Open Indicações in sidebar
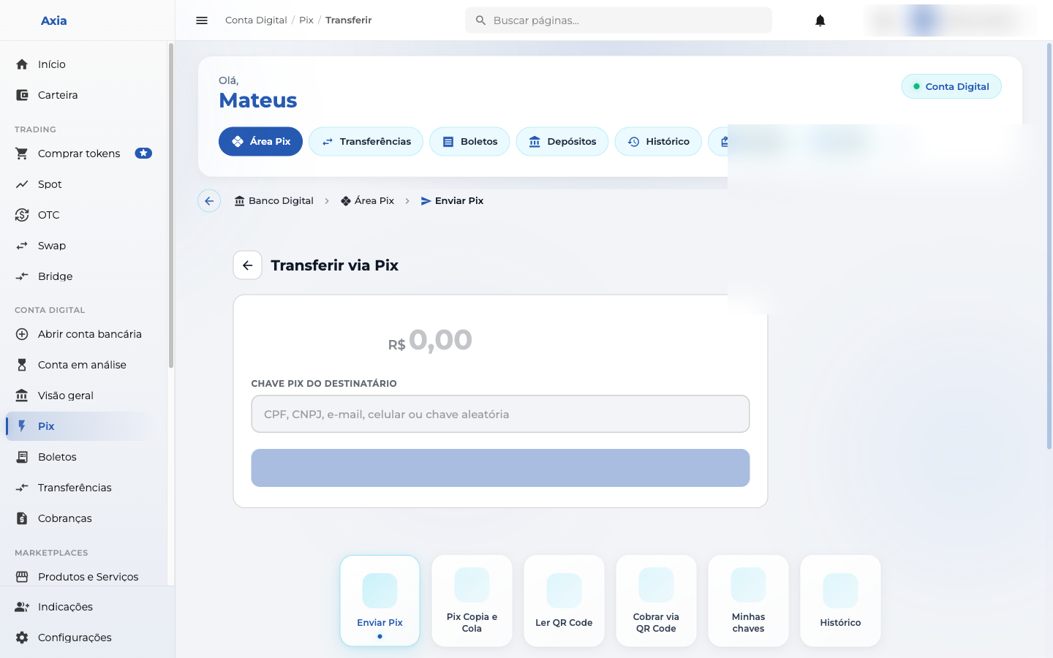The width and height of the screenshot is (1053, 658). pyautogui.click(x=83, y=607)
